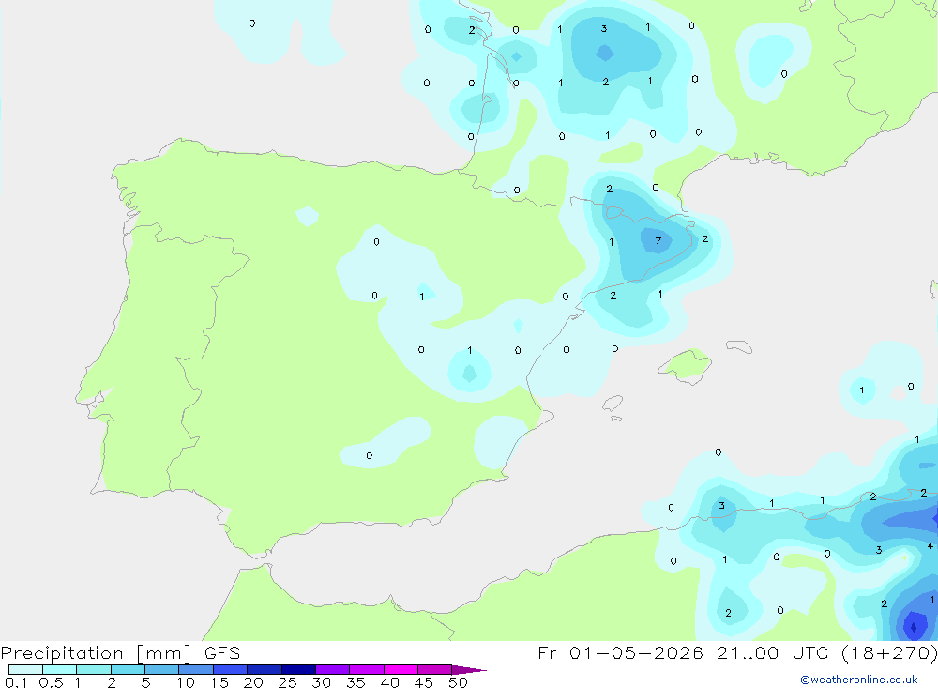Click the precipitation value "4" at the right map edge
Screen dimensions: 938x688
click(930, 546)
